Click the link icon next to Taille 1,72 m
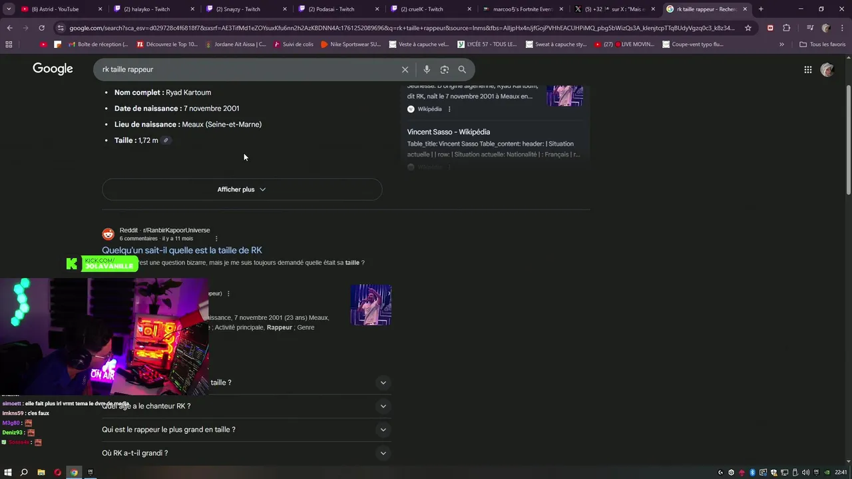Image resolution: width=852 pixels, height=479 pixels. (166, 140)
